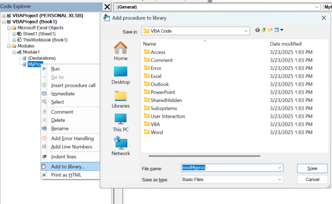This screenshot has height=204, width=332.
Task: Select the SharedHidden folder
Action: (163, 100)
